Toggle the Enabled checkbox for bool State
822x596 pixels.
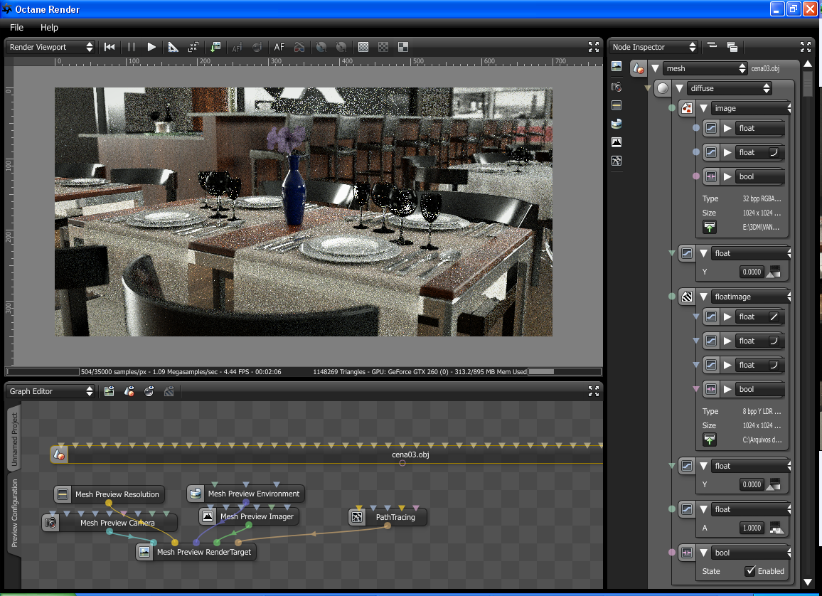click(749, 571)
